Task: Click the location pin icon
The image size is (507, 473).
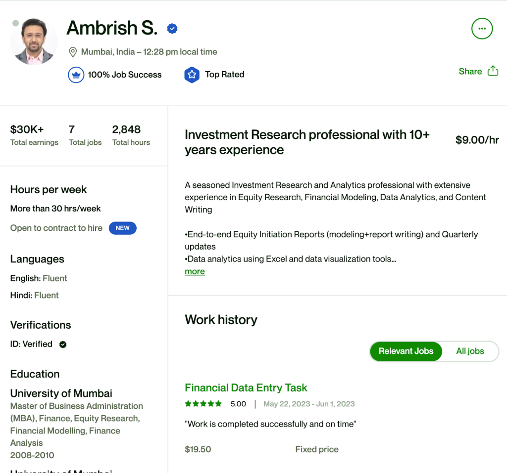Action: (73, 52)
